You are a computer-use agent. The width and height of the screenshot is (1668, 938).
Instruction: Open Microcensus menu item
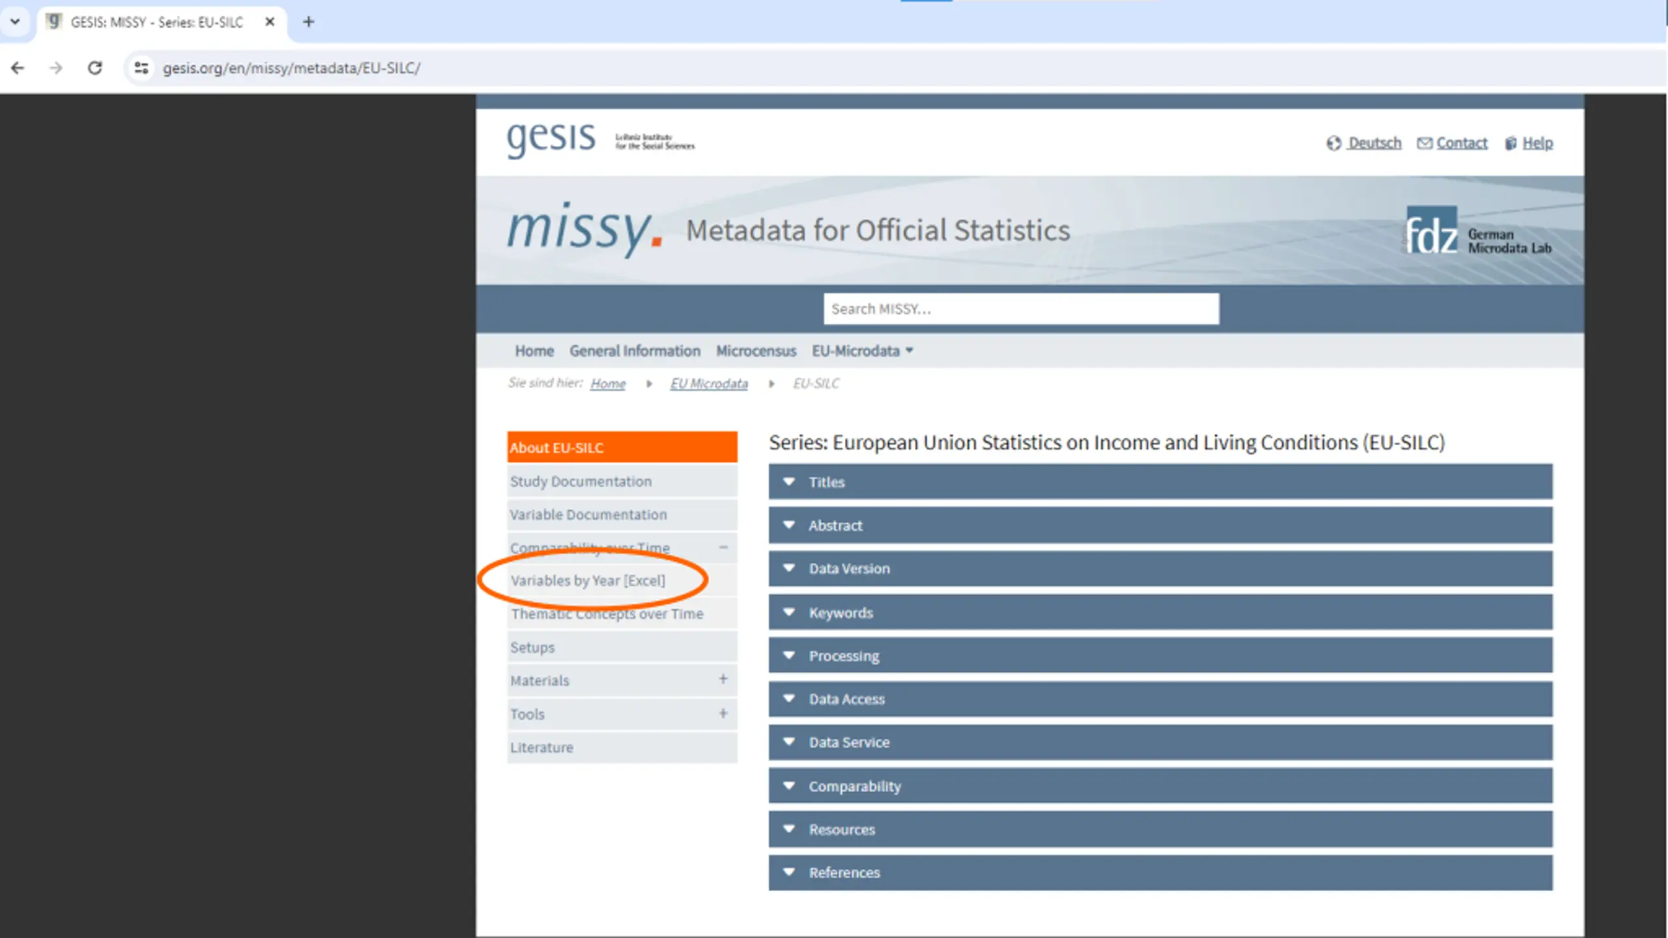pos(756,351)
